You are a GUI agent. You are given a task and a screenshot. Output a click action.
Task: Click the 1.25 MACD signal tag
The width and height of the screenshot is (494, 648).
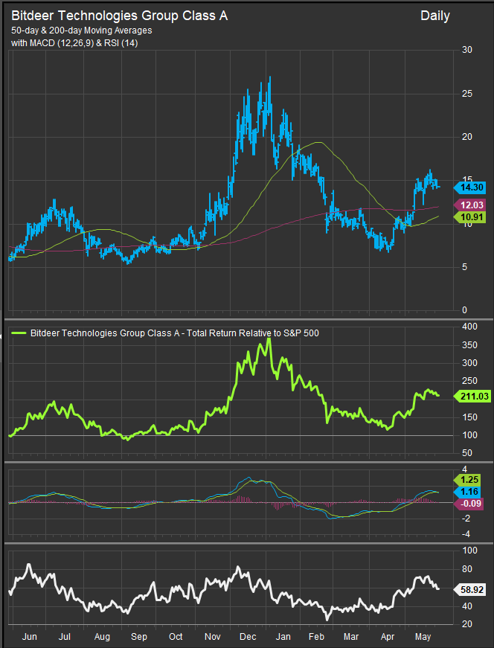(x=467, y=480)
